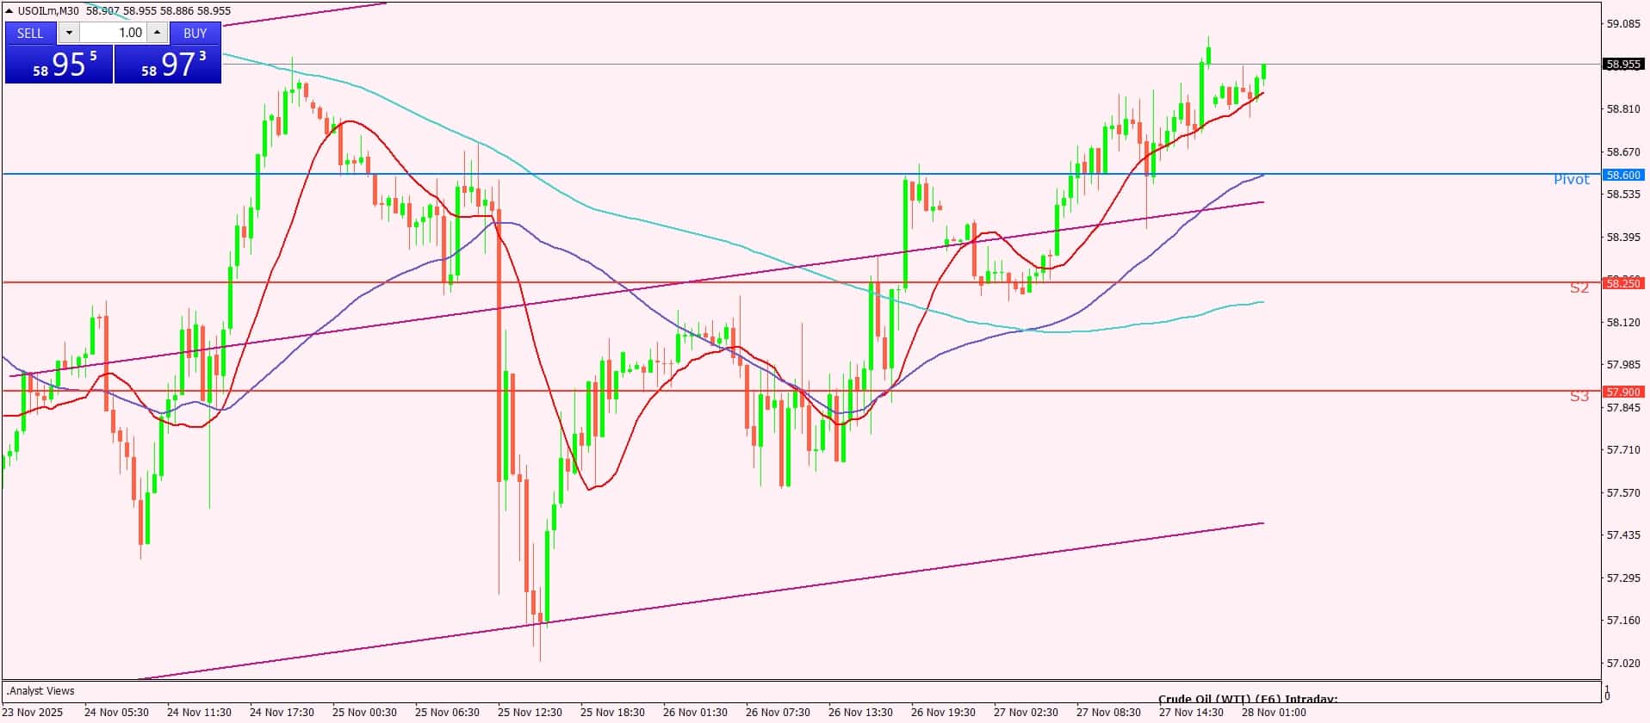Click the BUY button
Image resolution: width=1650 pixels, height=723 pixels.
195,33
